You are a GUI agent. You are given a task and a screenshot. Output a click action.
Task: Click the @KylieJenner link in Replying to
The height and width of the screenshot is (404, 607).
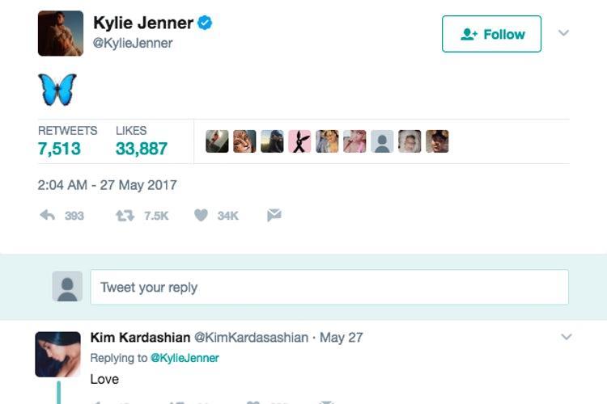click(185, 358)
